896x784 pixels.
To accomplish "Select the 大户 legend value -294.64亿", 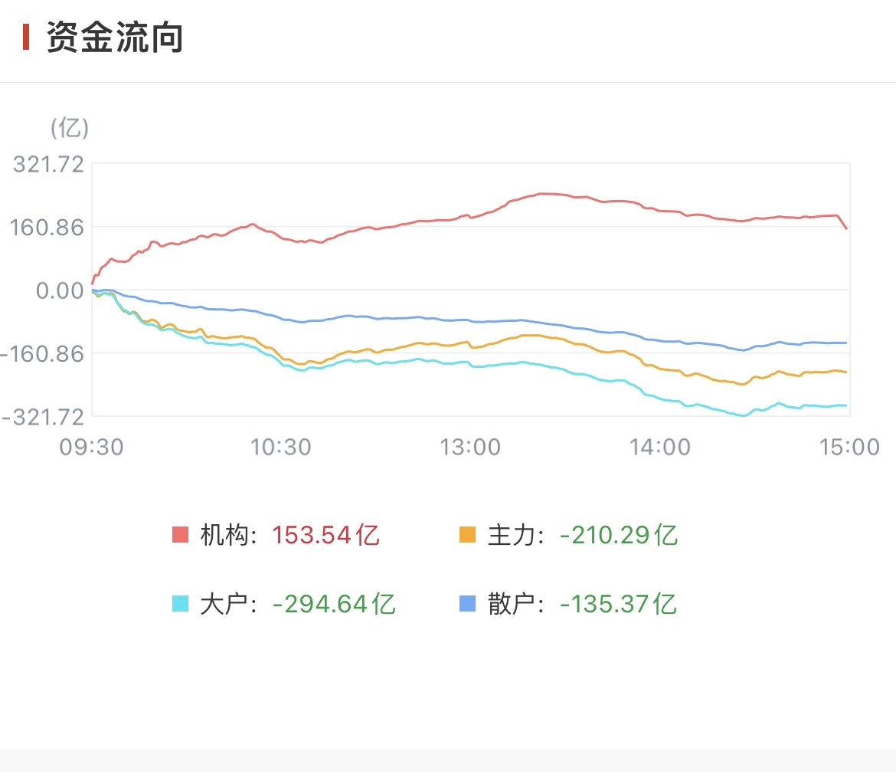I will pyautogui.click(x=334, y=604).
